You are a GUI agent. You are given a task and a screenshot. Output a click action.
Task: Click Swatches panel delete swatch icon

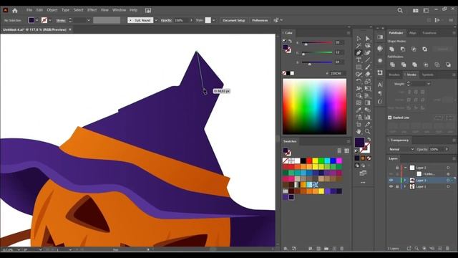coord(341,249)
